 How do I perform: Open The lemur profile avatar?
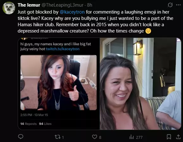point(9,8)
